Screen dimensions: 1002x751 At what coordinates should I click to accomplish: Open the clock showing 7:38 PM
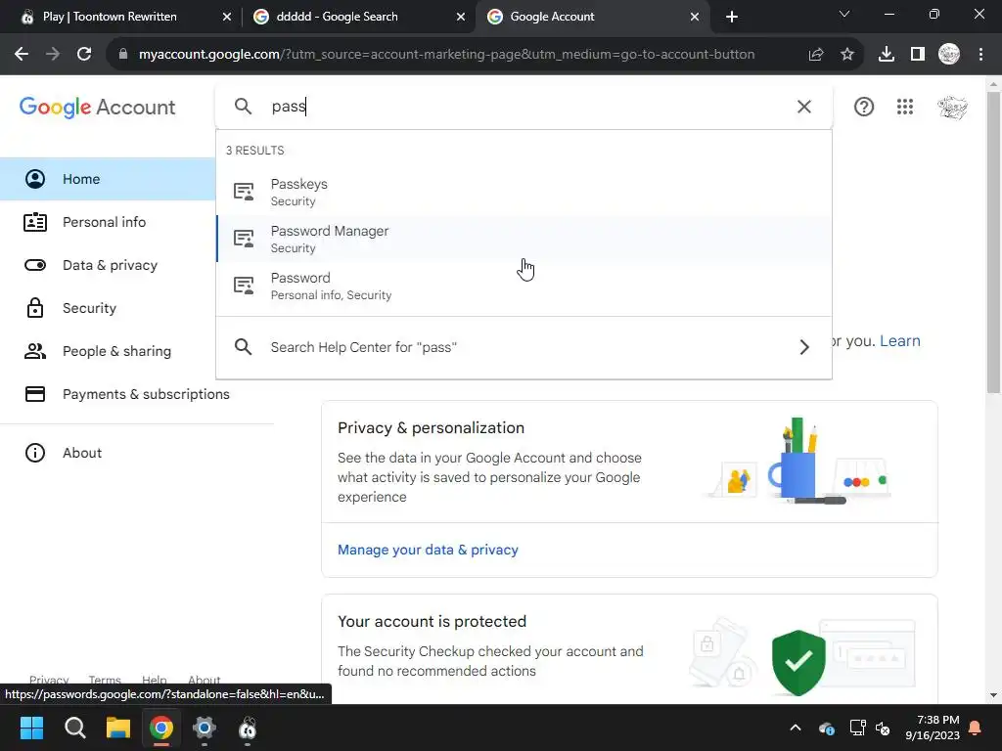coord(933,728)
